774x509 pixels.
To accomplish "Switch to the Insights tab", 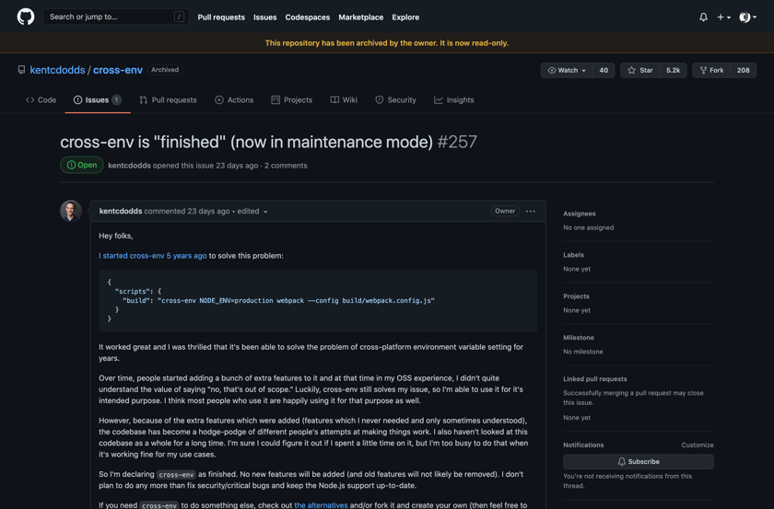I will [x=453, y=99].
